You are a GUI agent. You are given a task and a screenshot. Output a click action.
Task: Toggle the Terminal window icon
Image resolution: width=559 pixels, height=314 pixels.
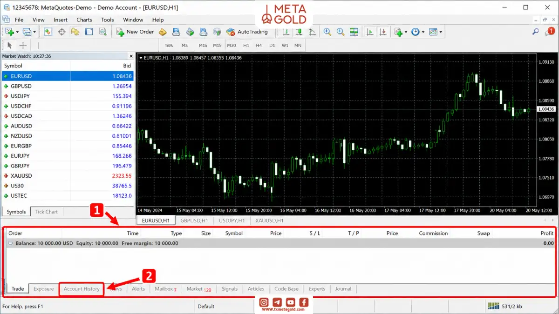(x=89, y=32)
